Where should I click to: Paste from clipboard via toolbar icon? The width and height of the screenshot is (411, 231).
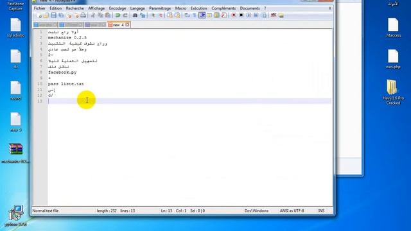[107, 15]
